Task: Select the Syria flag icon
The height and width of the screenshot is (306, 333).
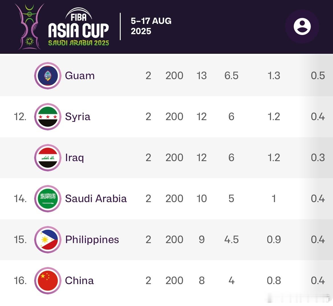Action: coord(48,117)
